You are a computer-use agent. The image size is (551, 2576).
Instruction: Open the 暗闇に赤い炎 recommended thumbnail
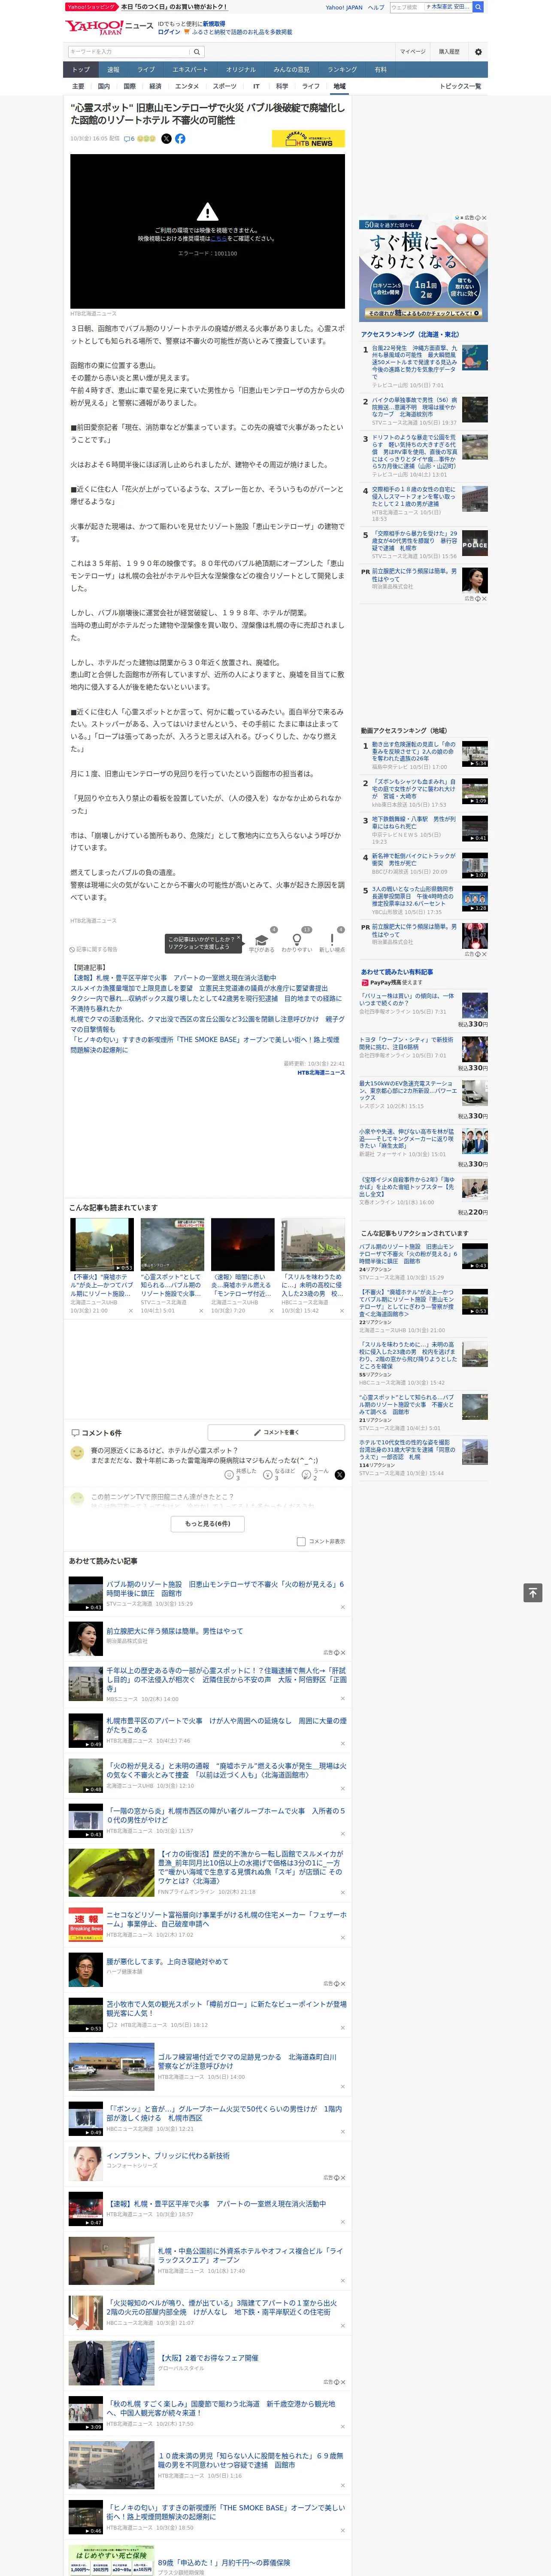click(x=242, y=1244)
